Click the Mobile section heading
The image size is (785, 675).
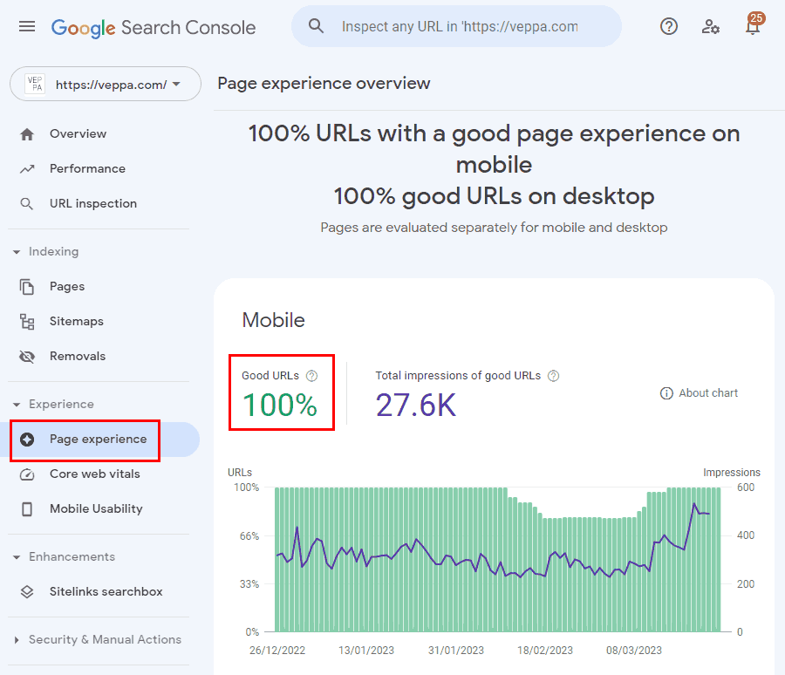click(273, 320)
